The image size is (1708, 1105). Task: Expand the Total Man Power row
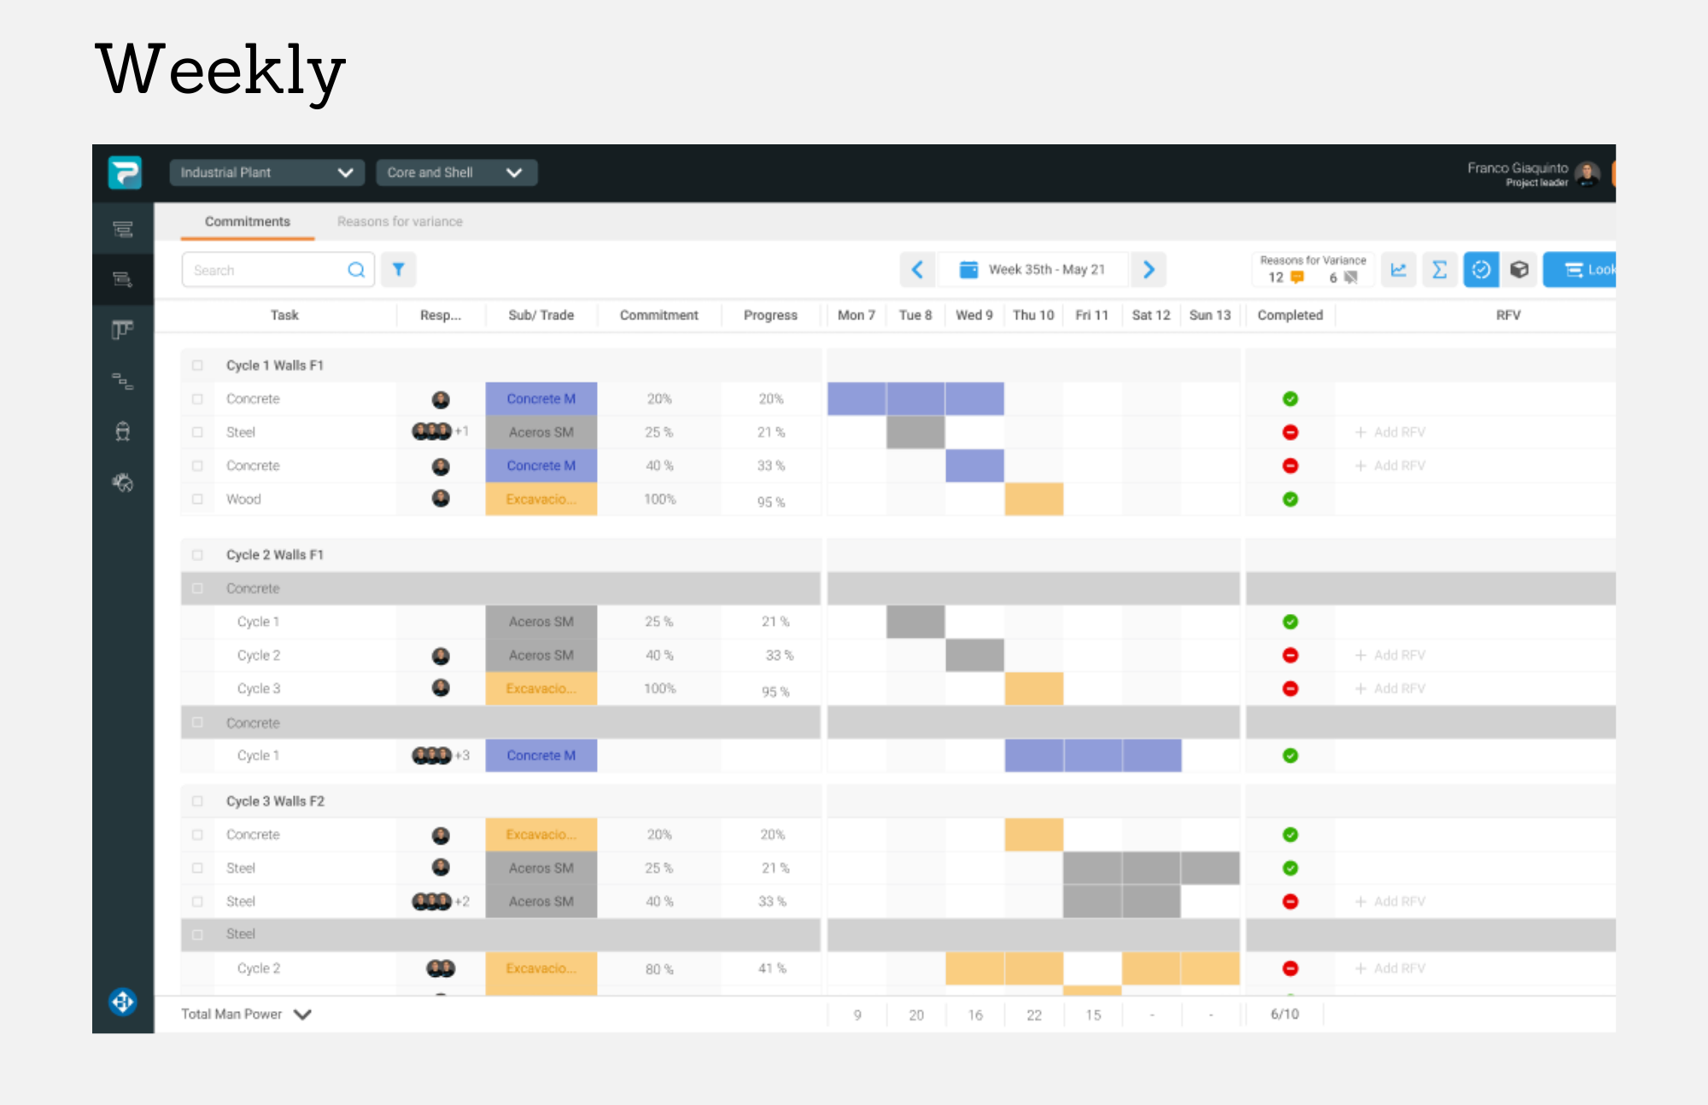pos(301,1014)
